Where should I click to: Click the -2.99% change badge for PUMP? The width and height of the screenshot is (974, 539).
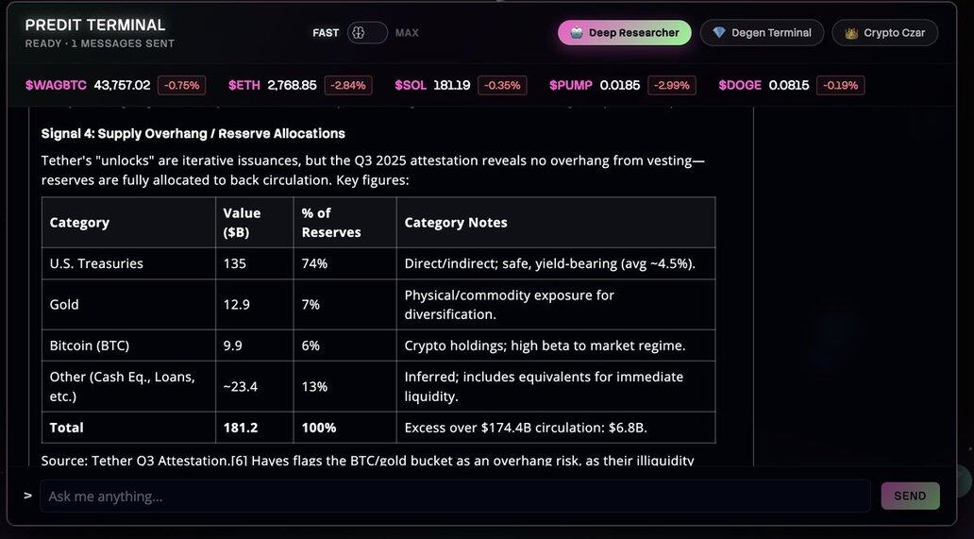click(671, 85)
